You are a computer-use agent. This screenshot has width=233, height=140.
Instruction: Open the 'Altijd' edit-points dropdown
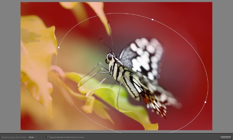point(32,137)
